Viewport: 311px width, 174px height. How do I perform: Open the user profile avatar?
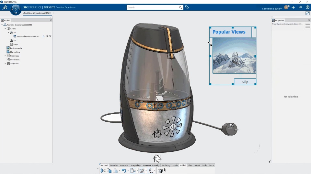[286, 7]
